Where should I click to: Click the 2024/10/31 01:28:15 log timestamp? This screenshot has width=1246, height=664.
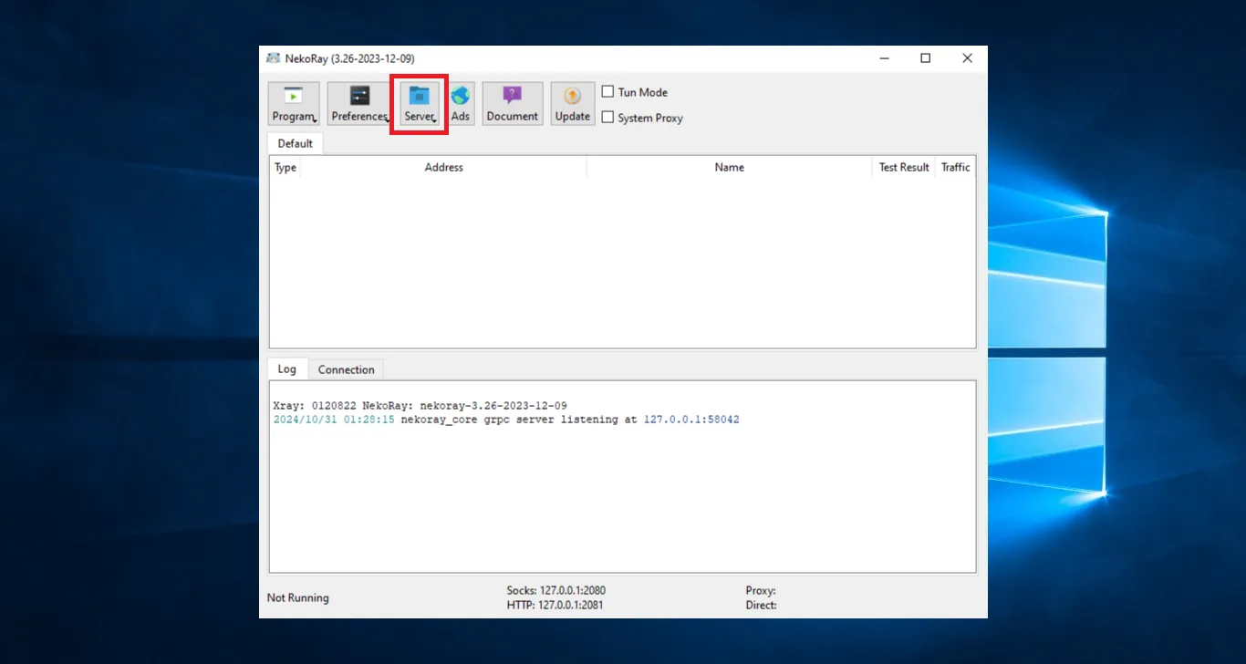pyautogui.click(x=334, y=420)
